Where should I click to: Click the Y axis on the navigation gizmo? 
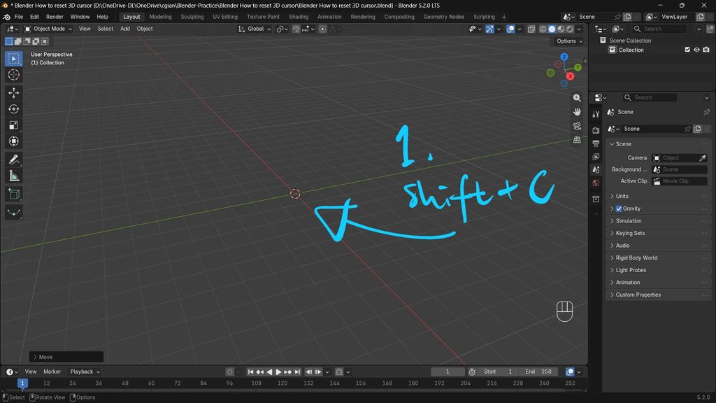[x=578, y=67]
